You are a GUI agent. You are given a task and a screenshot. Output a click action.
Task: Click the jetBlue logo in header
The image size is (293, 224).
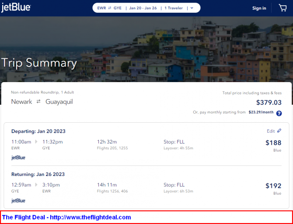point(16,7)
